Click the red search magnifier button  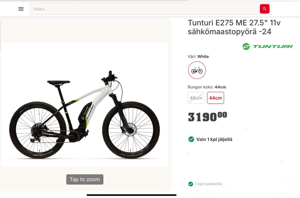click(264, 9)
